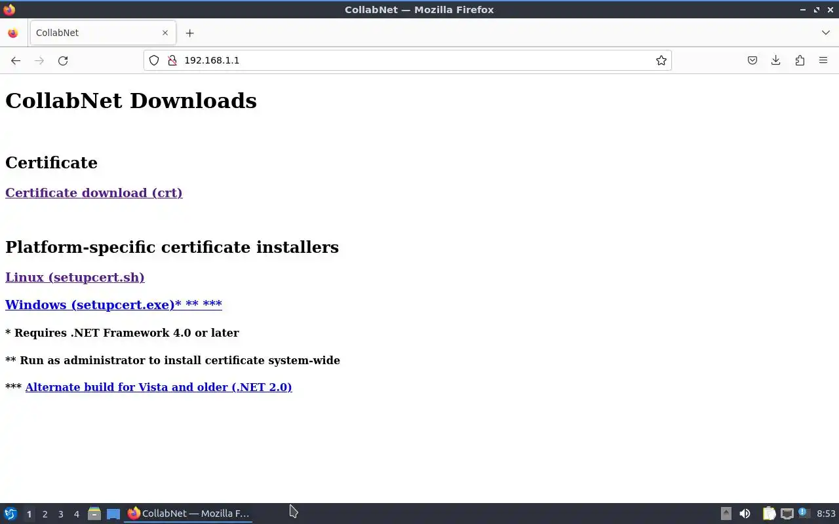Activate CollabNet Firefox taskbar entry
The height and width of the screenshot is (524, 839).
(188, 514)
